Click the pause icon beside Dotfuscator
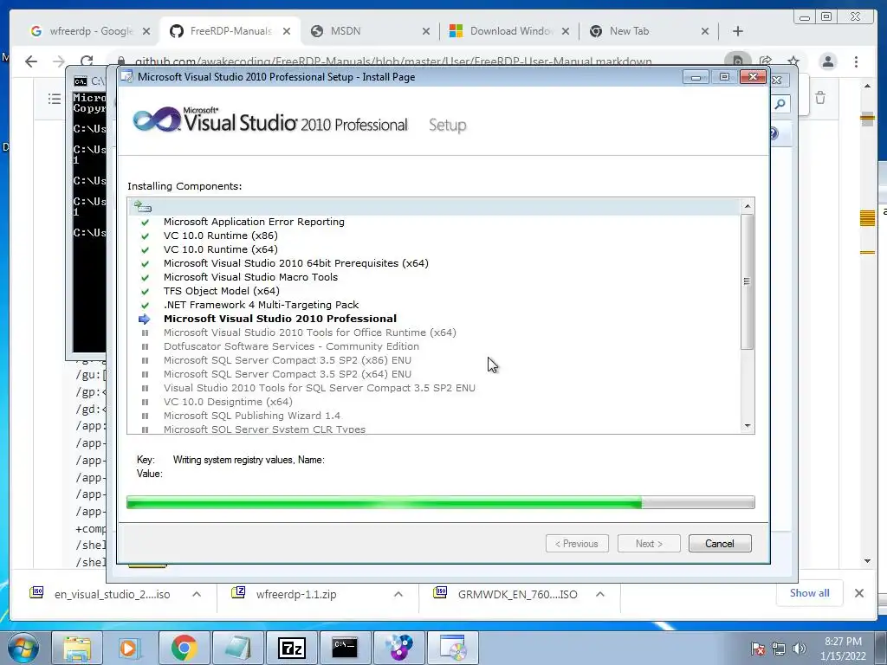Screen dimensions: 887x665 pyautogui.click(x=145, y=346)
